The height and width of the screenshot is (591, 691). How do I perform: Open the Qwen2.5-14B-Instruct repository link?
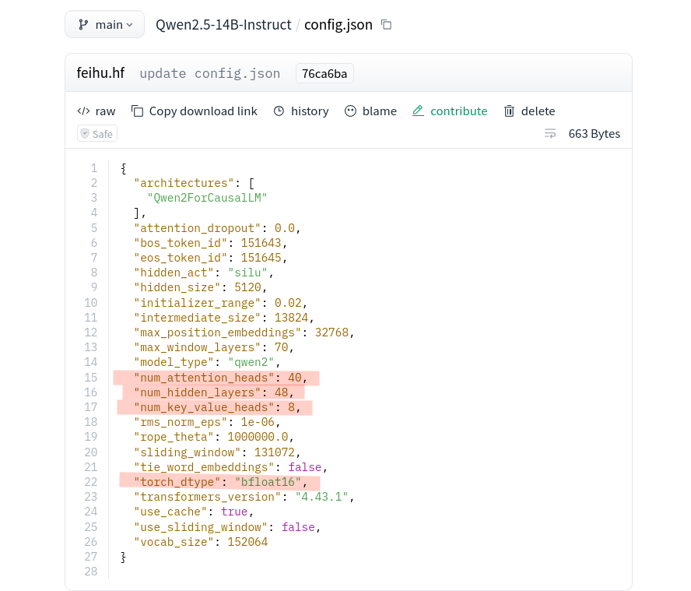pyautogui.click(x=223, y=25)
